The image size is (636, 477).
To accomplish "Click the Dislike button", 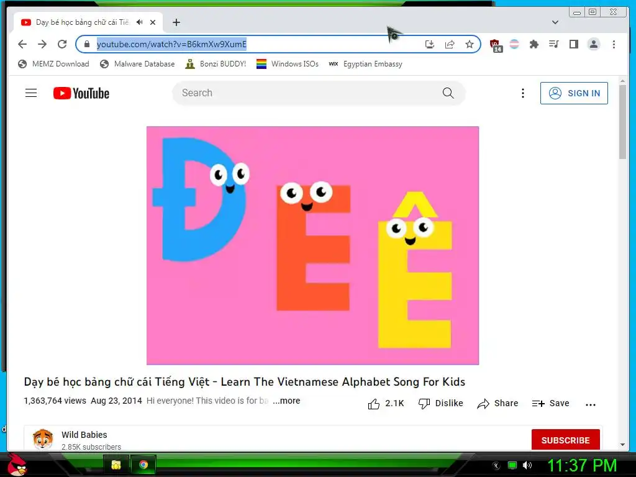I will tap(441, 404).
